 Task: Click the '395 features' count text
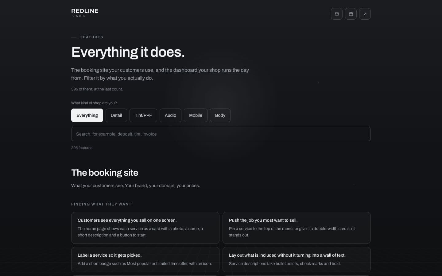(x=82, y=148)
